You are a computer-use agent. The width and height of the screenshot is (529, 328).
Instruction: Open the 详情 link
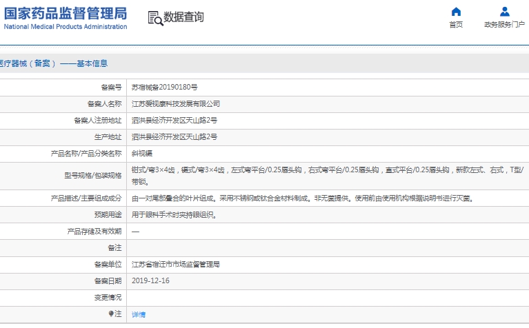[139, 314]
